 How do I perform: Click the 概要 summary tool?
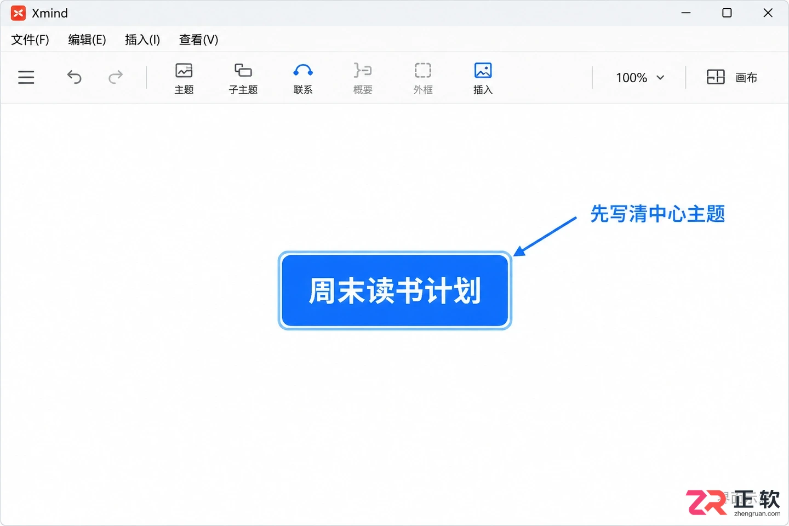363,78
